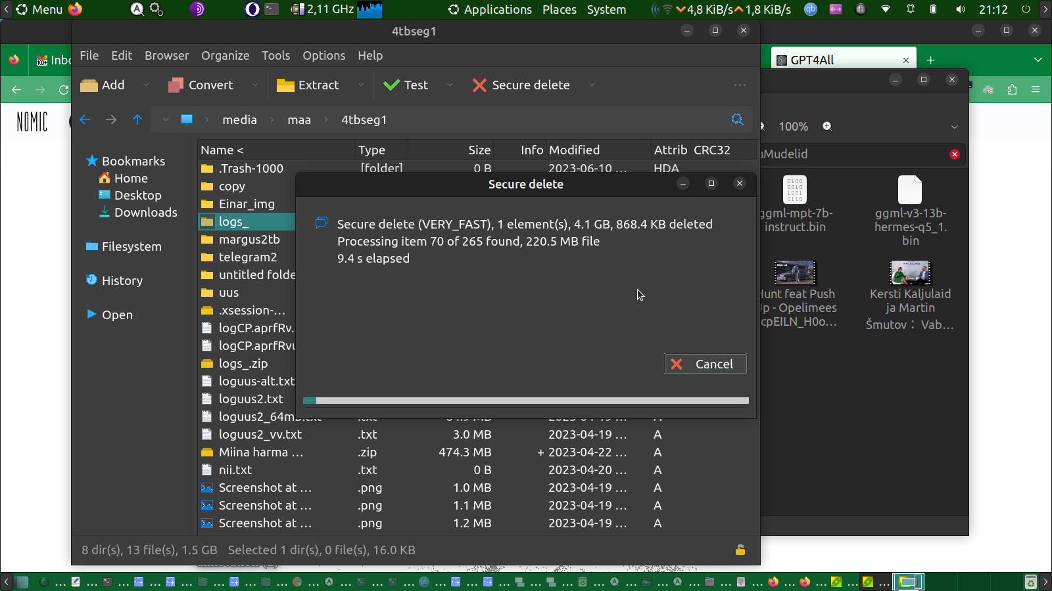Click the padlock icon in status bar

click(740, 550)
